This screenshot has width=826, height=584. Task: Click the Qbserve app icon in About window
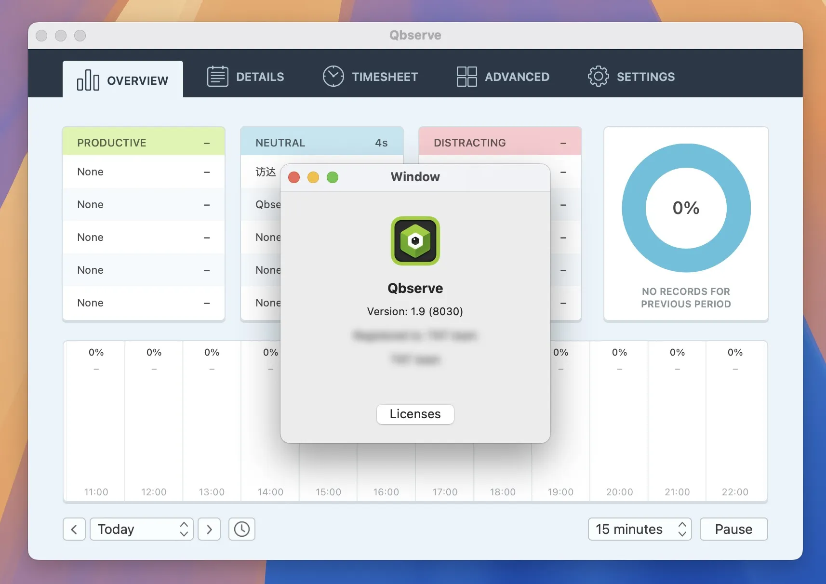[415, 241]
